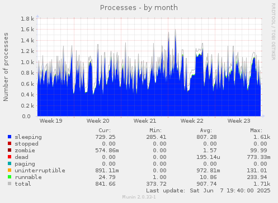Click the 'Processes - by month' title
The image size is (278, 203).
pos(139,8)
